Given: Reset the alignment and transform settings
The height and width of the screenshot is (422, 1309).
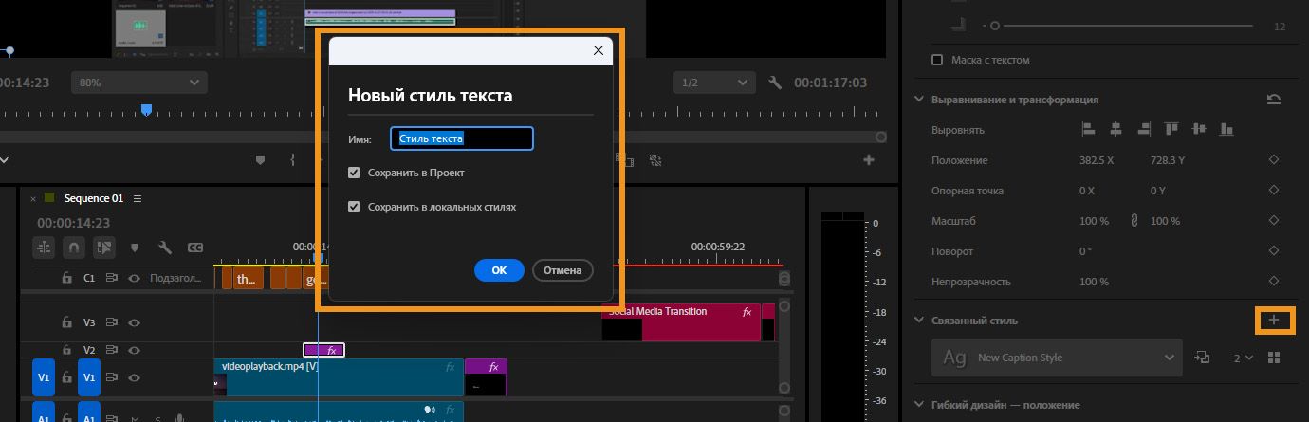Looking at the screenshot, I should pyautogui.click(x=1274, y=100).
